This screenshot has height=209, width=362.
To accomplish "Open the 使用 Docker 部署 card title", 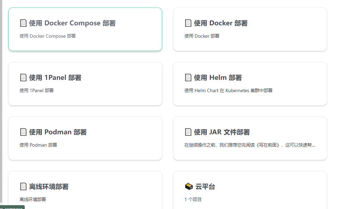I will tap(221, 23).
